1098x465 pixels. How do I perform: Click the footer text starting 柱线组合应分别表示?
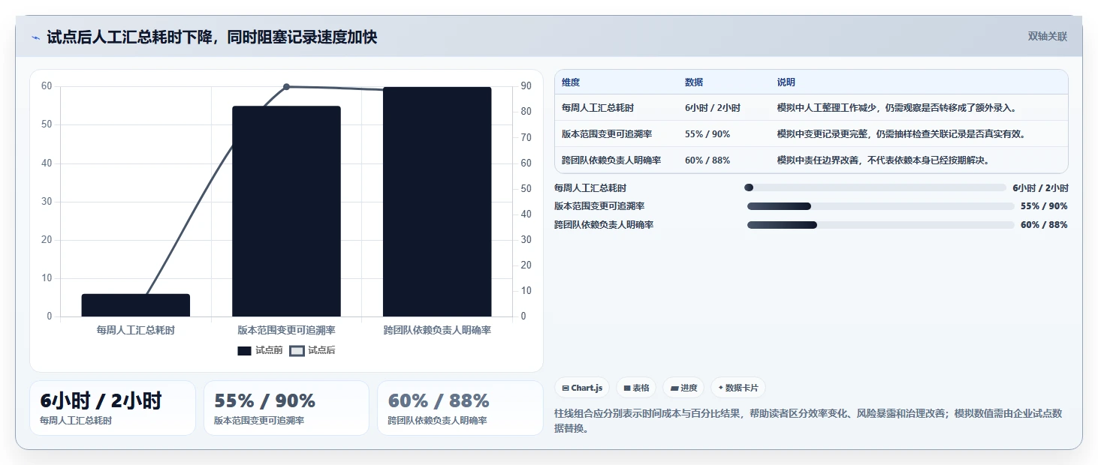(x=808, y=421)
